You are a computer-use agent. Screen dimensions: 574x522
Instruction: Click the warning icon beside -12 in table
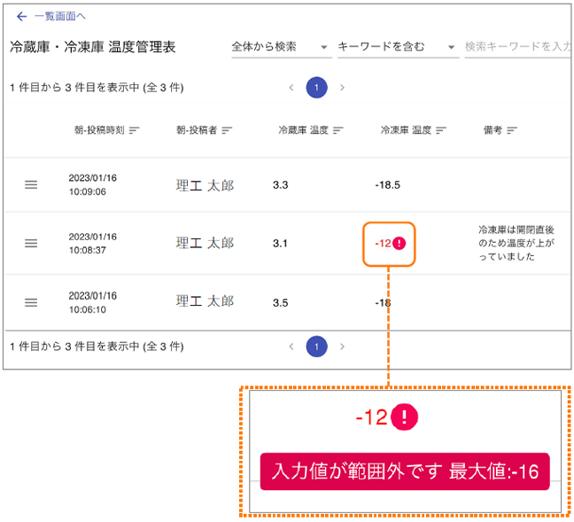pos(399,243)
